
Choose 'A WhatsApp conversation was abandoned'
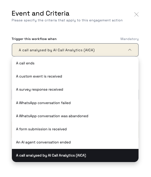click(75, 116)
